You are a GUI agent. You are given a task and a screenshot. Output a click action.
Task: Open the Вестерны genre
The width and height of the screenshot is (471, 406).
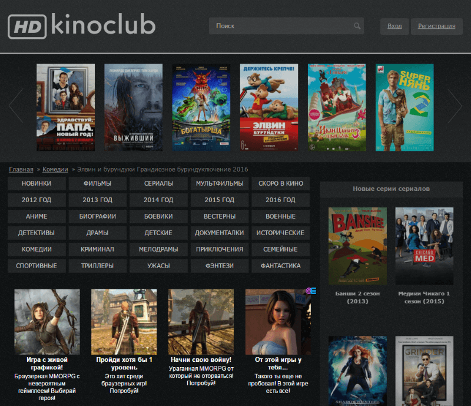coord(220,216)
